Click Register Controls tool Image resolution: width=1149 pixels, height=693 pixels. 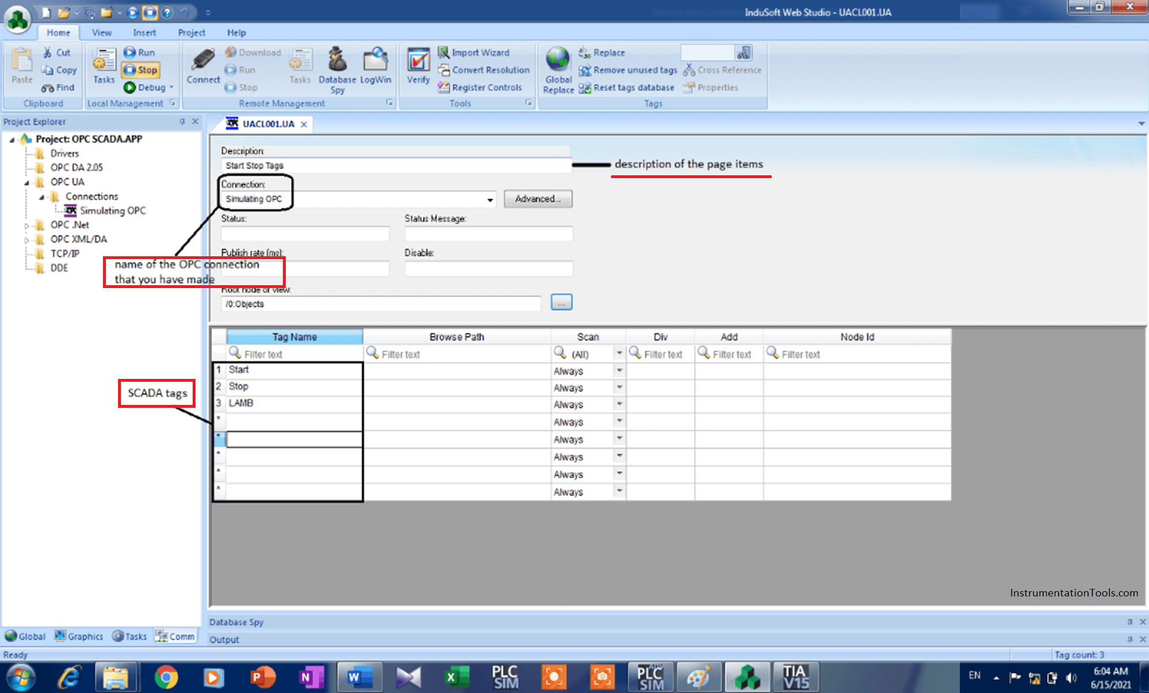480,87
